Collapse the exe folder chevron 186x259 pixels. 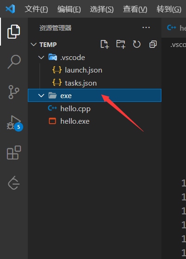41,95
